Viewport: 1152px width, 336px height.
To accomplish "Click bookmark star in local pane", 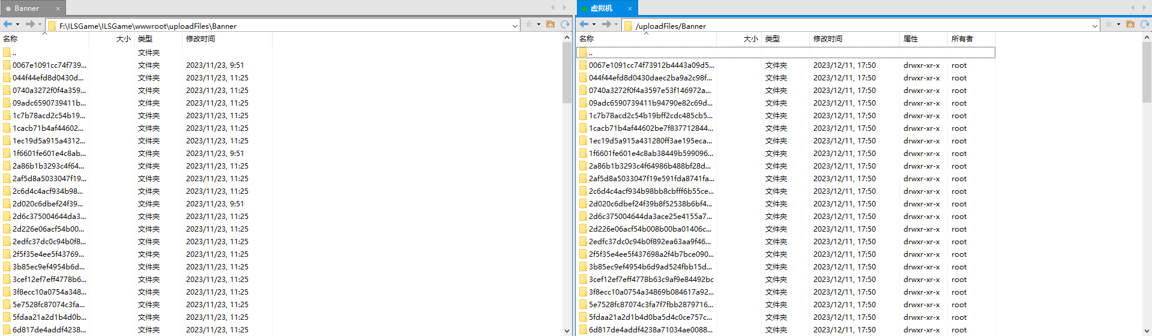I will (x=529, y=25).
